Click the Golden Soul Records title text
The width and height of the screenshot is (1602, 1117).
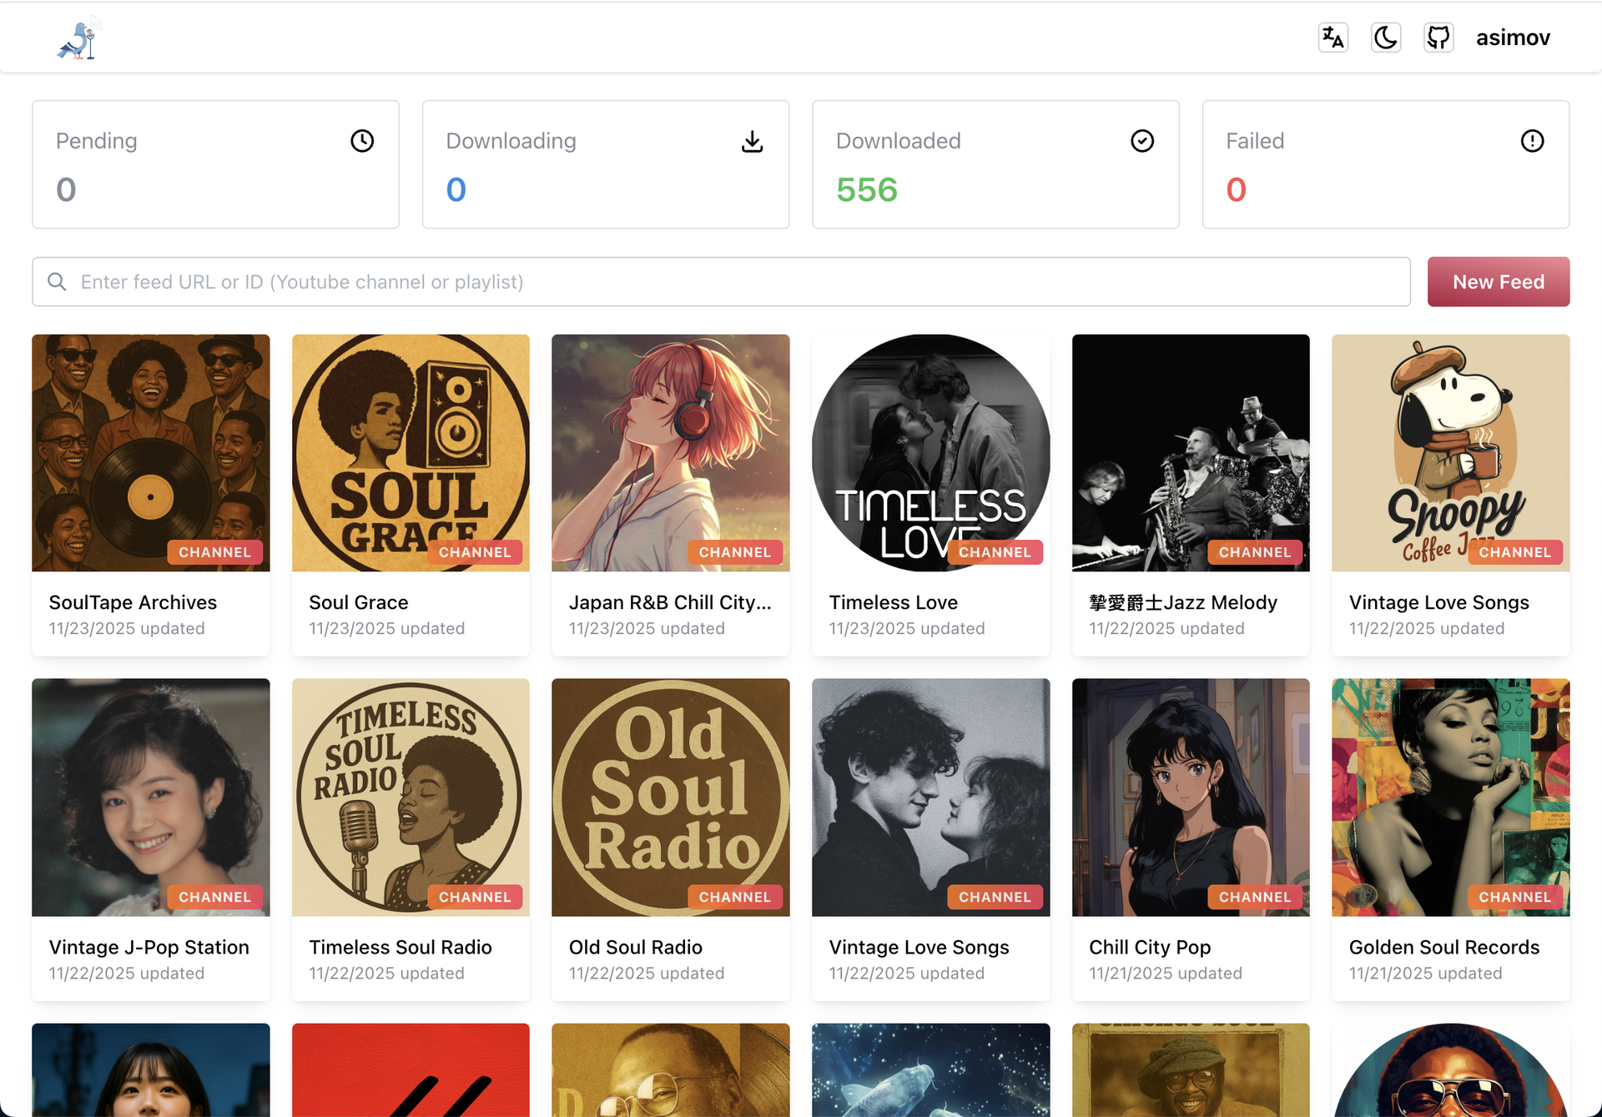[1443, 947]
